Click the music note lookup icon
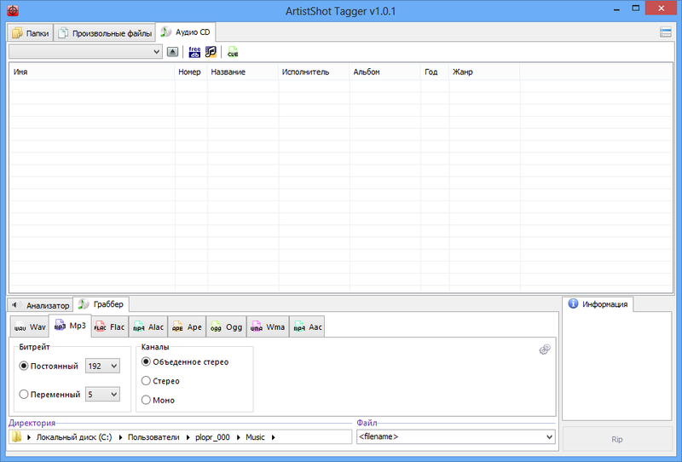Screen dimensions: 682x462 (x=211, y=52)
